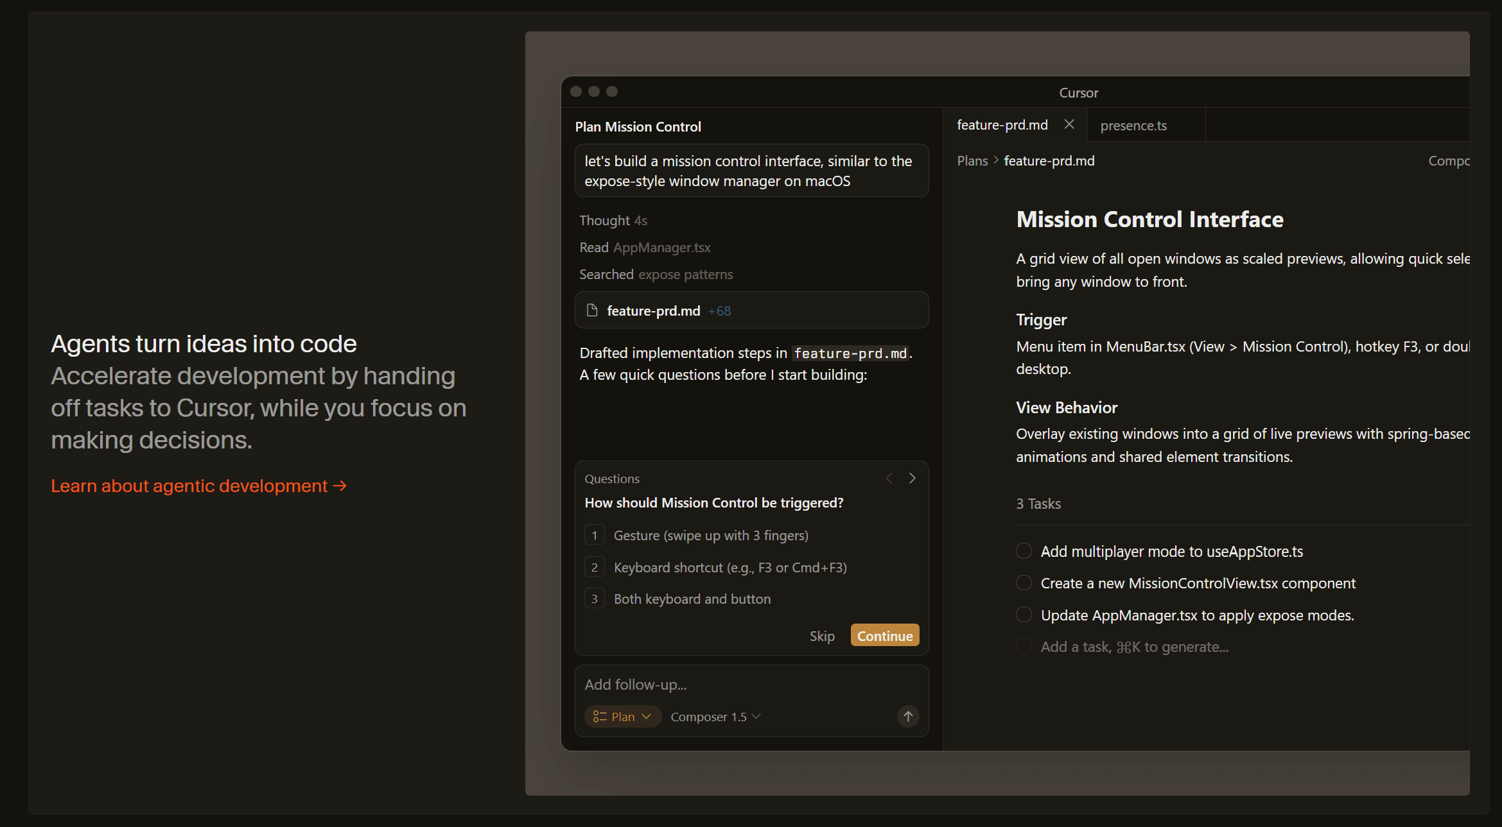Close the feature-prd.md tab

[1069, 124]
